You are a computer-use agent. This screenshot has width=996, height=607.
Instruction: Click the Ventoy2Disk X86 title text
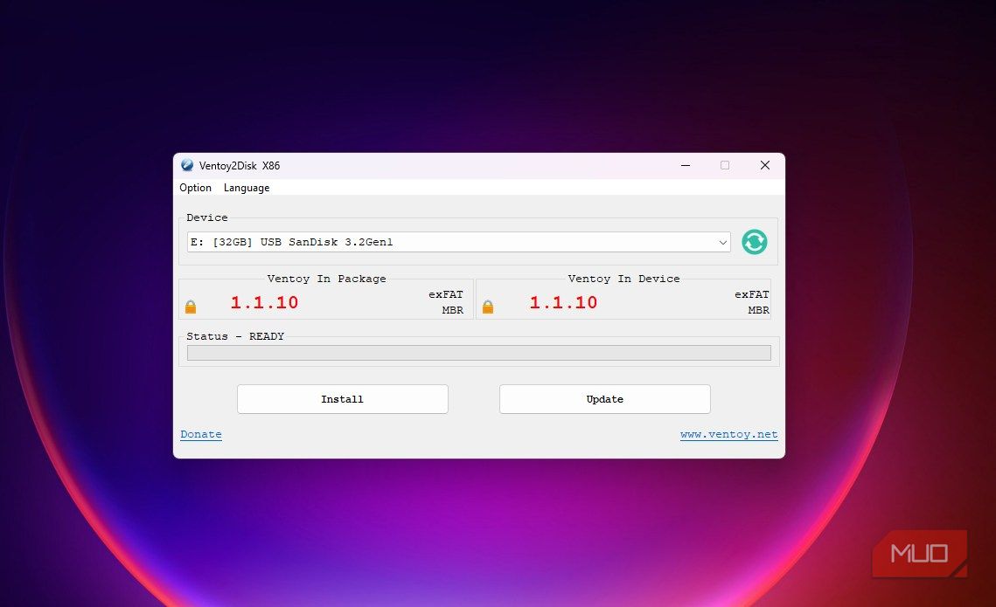(x=240, y=166)
